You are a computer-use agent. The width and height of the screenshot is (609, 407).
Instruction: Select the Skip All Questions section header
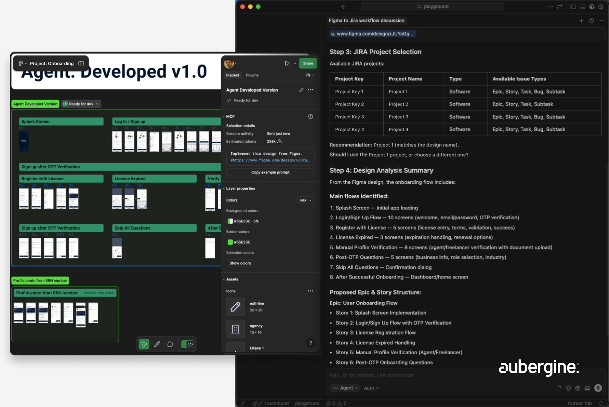[x=155, y=228]
